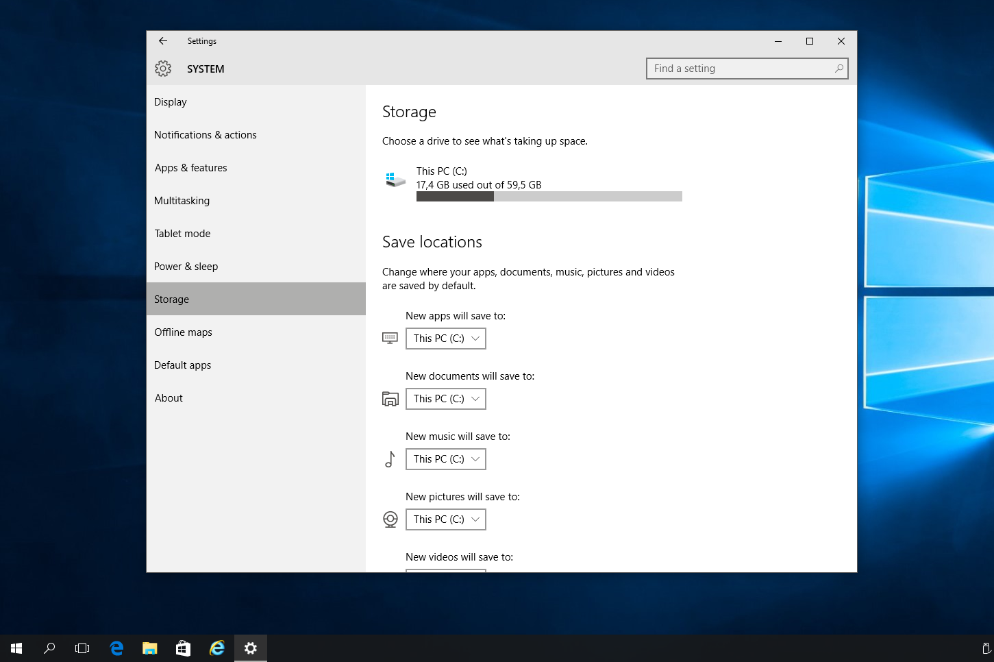994x662 pixels.
Task: Open the Windows Start menu
Action: point(16,648)
